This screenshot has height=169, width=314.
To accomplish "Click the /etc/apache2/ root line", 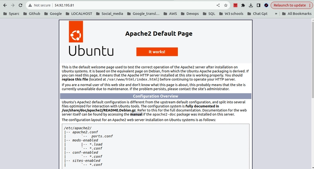I will coord(78,128).
